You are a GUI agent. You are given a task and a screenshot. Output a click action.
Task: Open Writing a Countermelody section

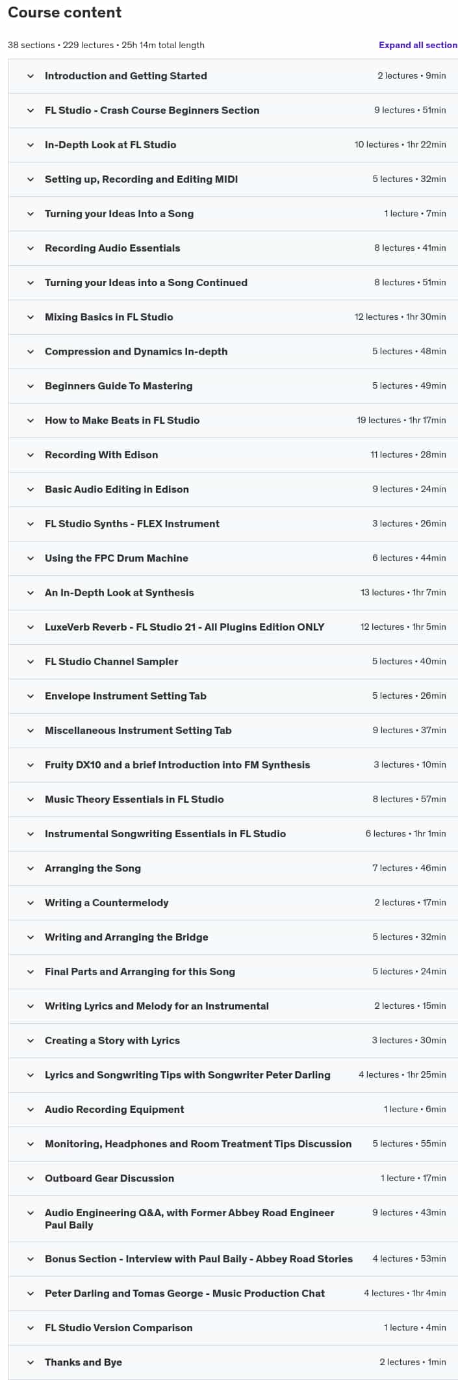click(233, 903)
